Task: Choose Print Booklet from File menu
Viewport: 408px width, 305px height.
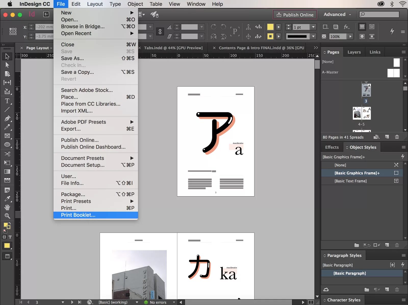Action: click(78, 215)
